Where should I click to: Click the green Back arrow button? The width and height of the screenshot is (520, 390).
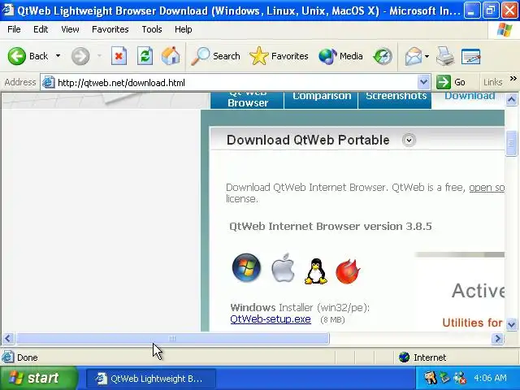[x=16, y=56]
